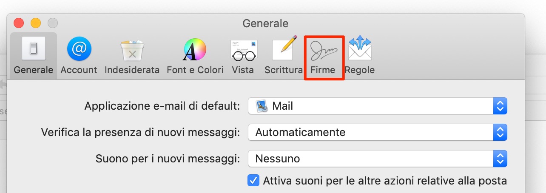Close the preferences window with red button

[19, 23]
